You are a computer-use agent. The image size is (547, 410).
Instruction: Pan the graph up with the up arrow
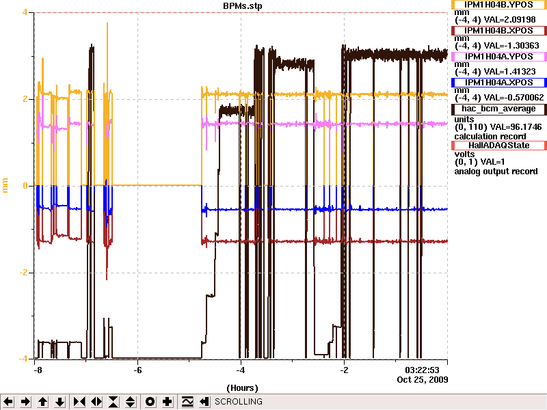click(x=43, y=402)
